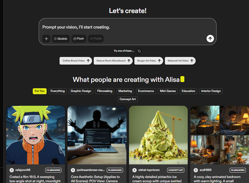249x183 pixels.
Task: Open the pistachio ice cream thumbnail
Action: click(158, 135)
